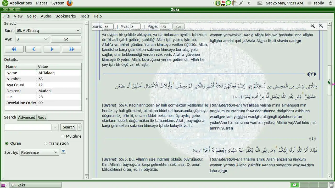Switch to the Root search tab
The width and height of the screenshot is (335, 188).
pos(42,118)
